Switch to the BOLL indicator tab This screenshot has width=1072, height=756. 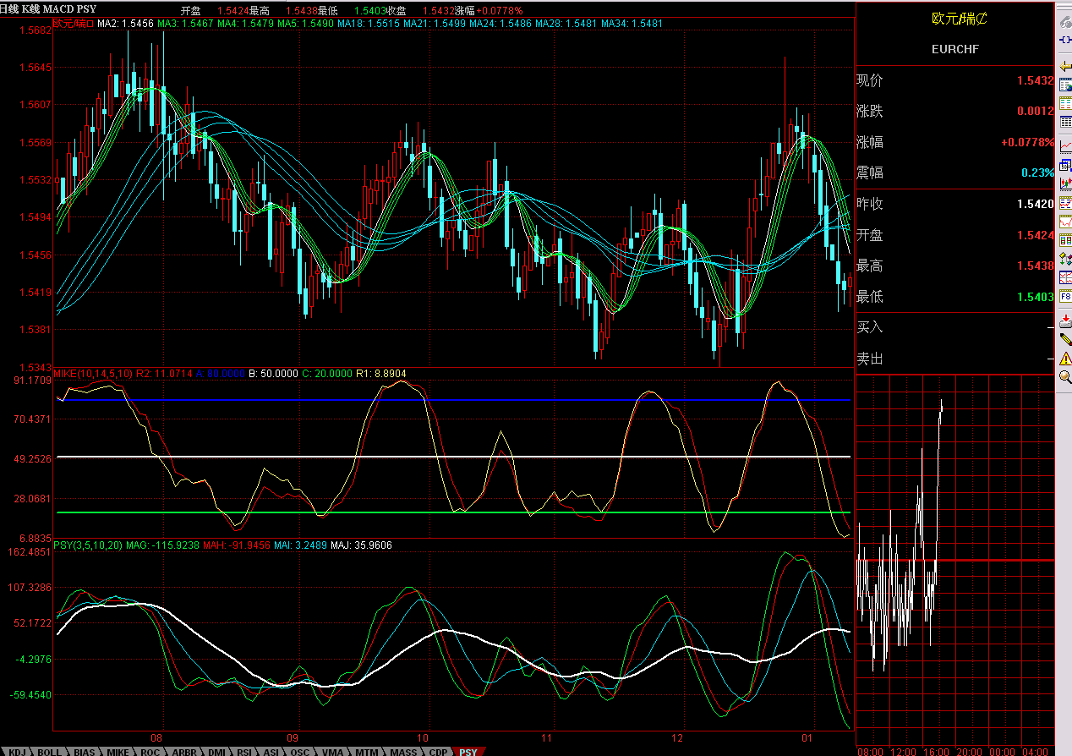(x=49, y=752)
